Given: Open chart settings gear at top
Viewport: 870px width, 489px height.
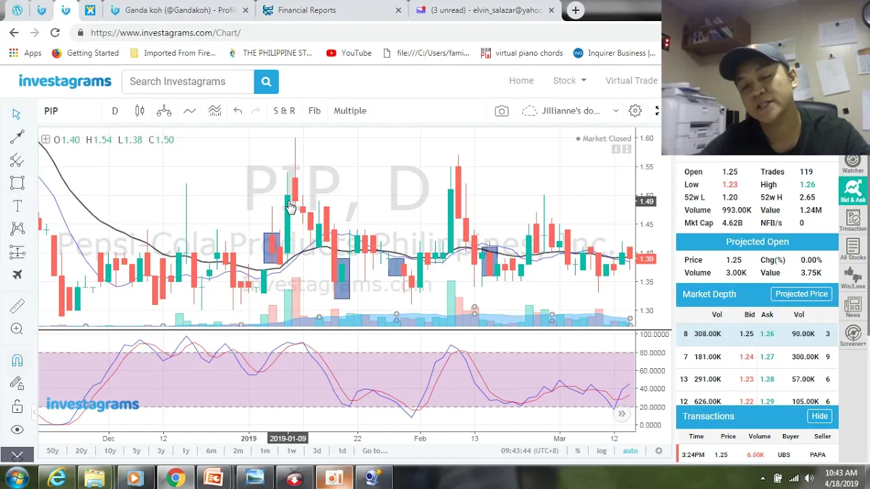Looking at the screenshot, I should click(x=635, y=111).
